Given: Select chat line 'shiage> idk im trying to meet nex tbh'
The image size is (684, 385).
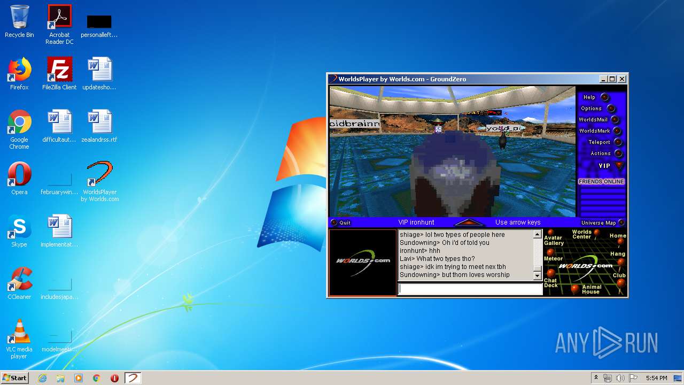Looking at the screenshot, I should point(453,267).
